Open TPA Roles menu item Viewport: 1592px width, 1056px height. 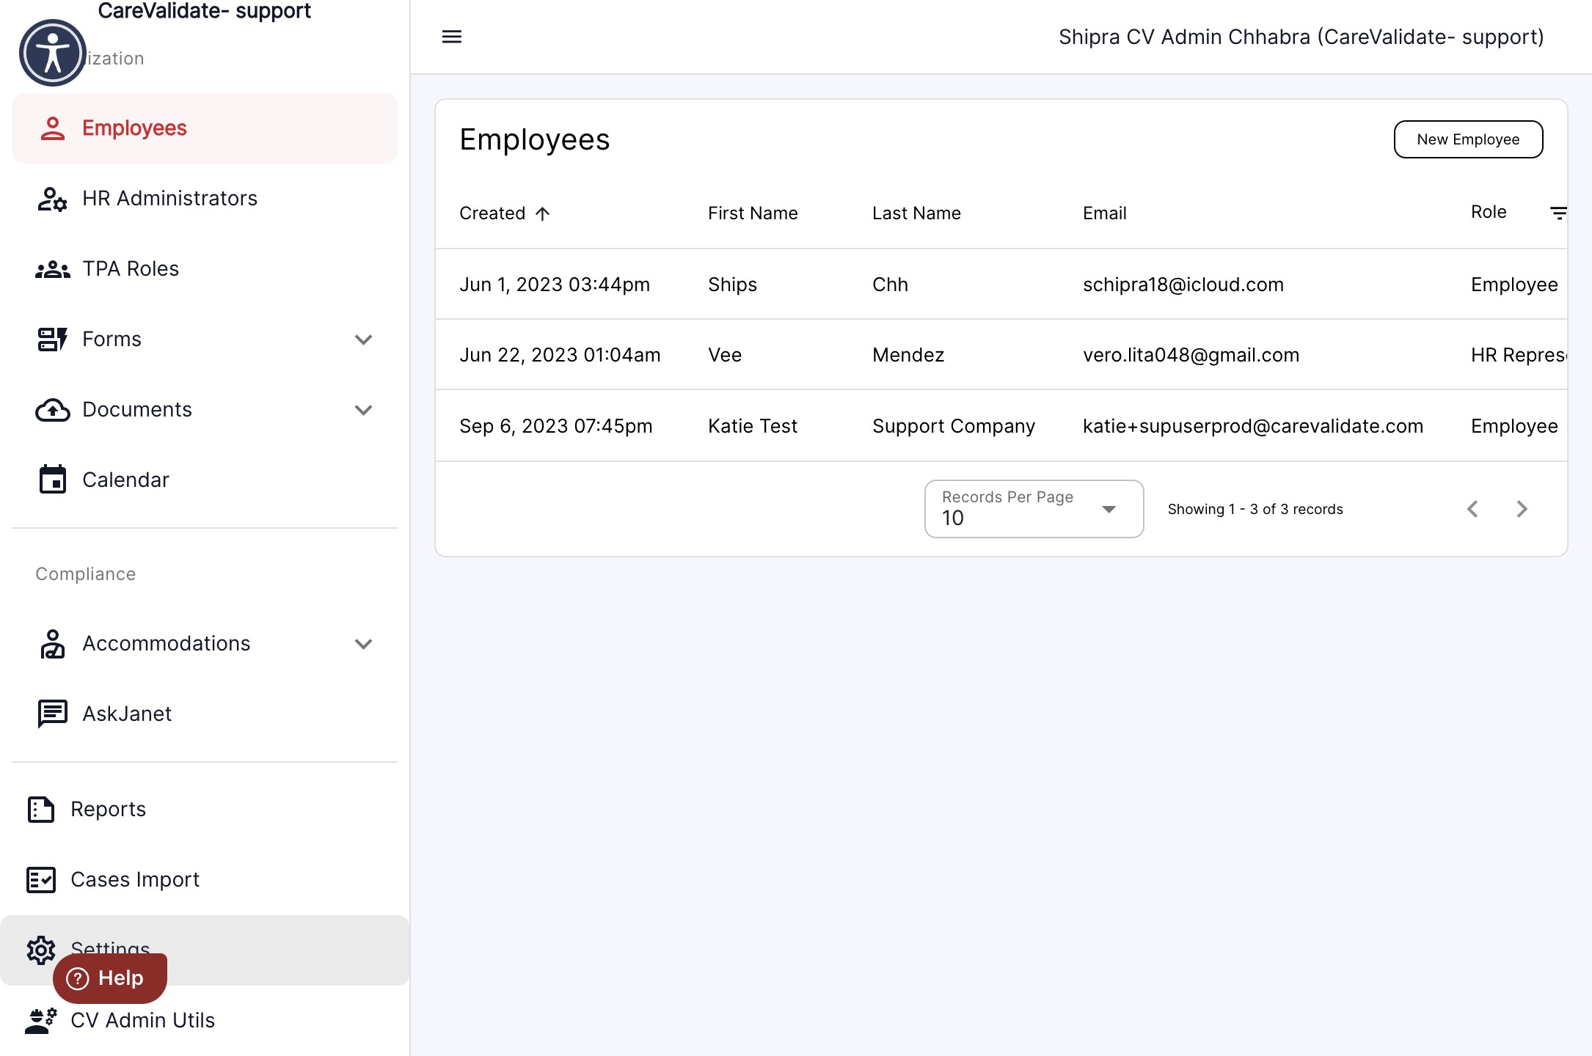(205, 269)
